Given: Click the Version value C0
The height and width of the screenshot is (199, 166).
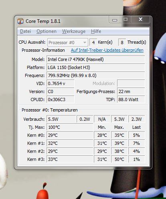Looking at the screenshot, I should (61, 91).
